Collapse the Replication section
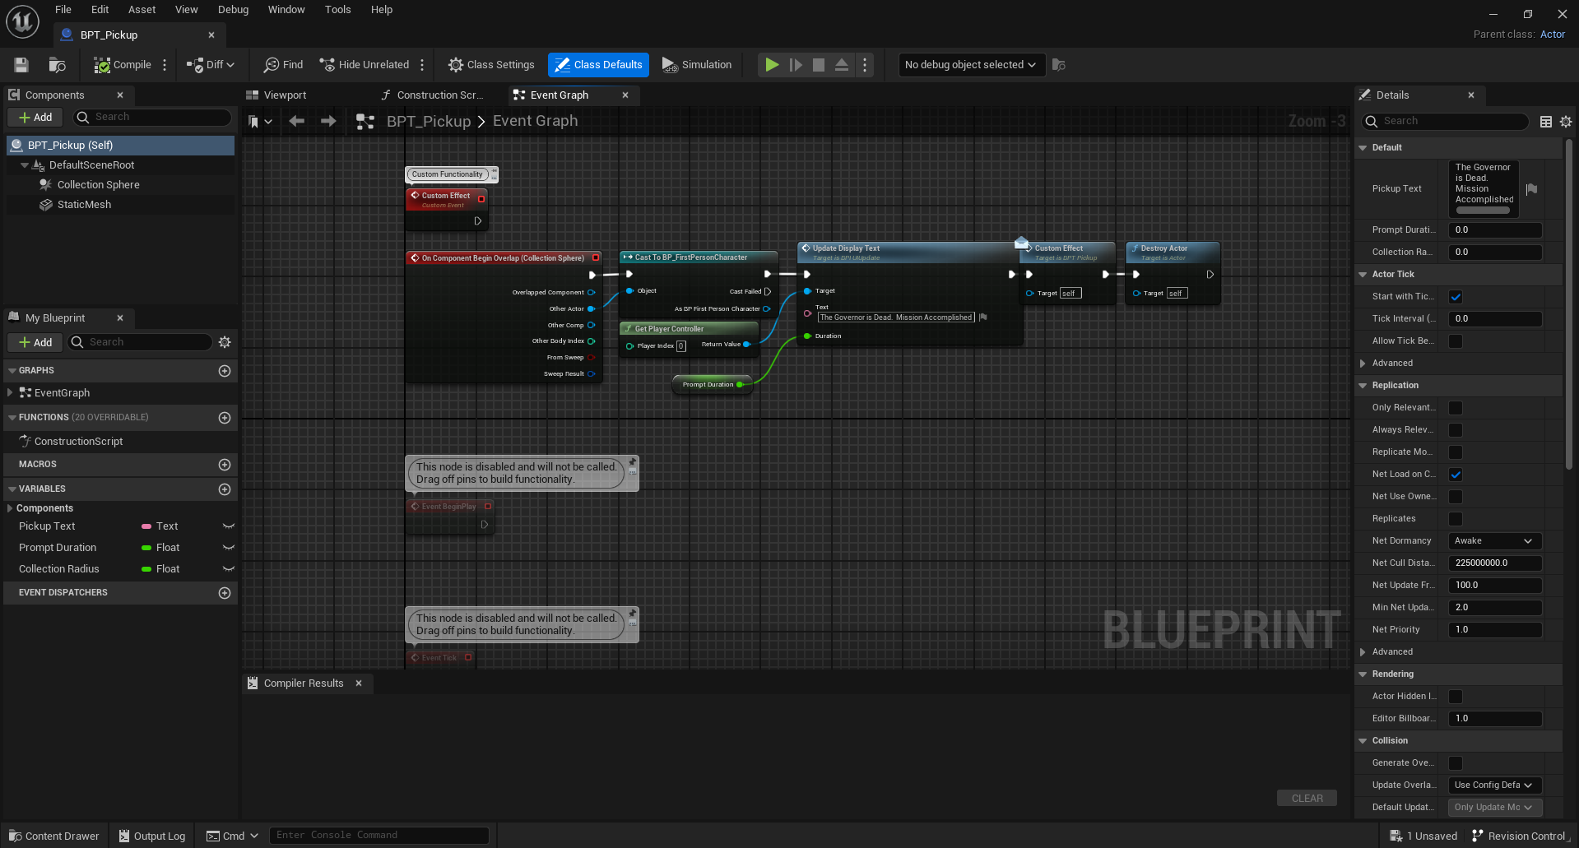Screen dimensions: 1579x848 (1363, 386)
